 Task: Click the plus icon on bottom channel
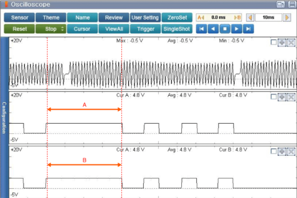(282, 151)
